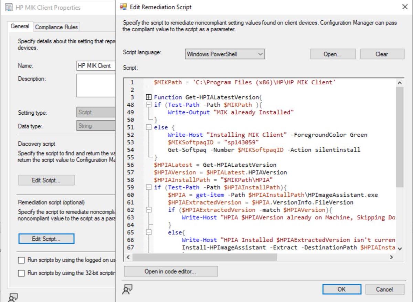
Task: Click the Get-Softpaq silentinstall line
Action: point(264,150)
